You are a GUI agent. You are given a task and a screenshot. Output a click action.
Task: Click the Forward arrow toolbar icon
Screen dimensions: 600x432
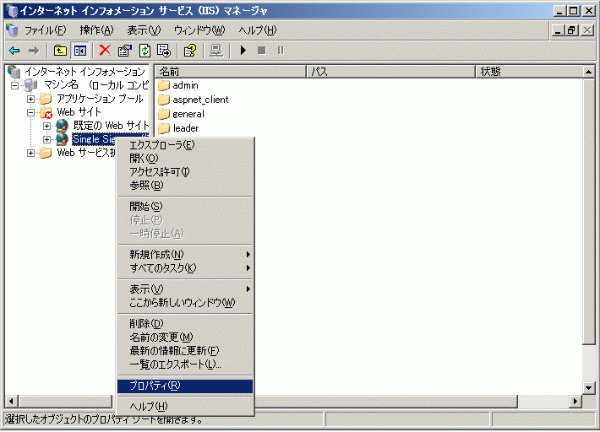tap(34, 51)
